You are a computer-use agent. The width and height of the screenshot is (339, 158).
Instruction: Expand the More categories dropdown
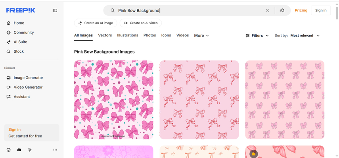click(201, 36)
